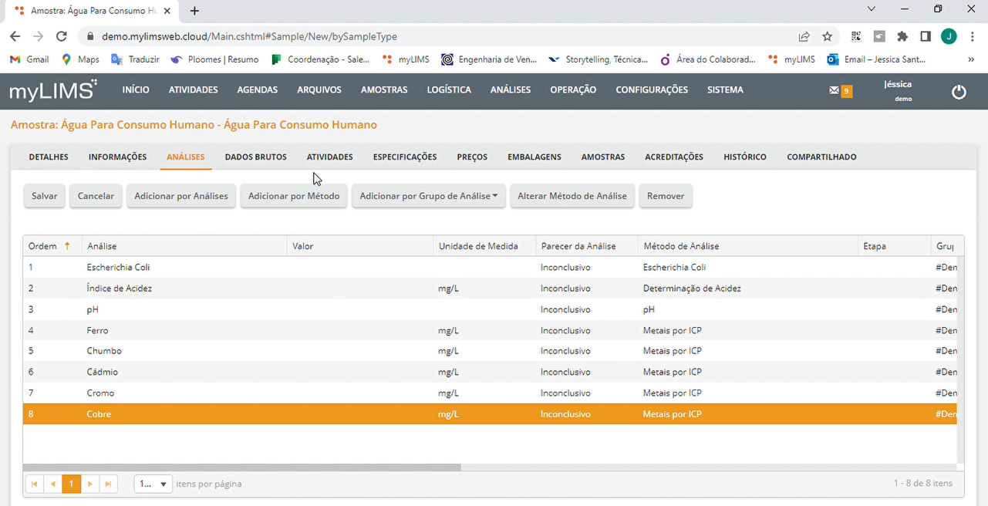Click Adicionar por Análises button
The height and width of the screenshot is (506, 988).
pyautogui.click(x=181, y=196)
